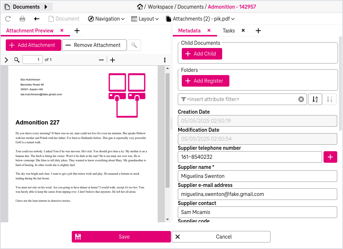Screen dimensions: 343x249
Task: Click the Cancel button
Action: (x=221, y=237)
